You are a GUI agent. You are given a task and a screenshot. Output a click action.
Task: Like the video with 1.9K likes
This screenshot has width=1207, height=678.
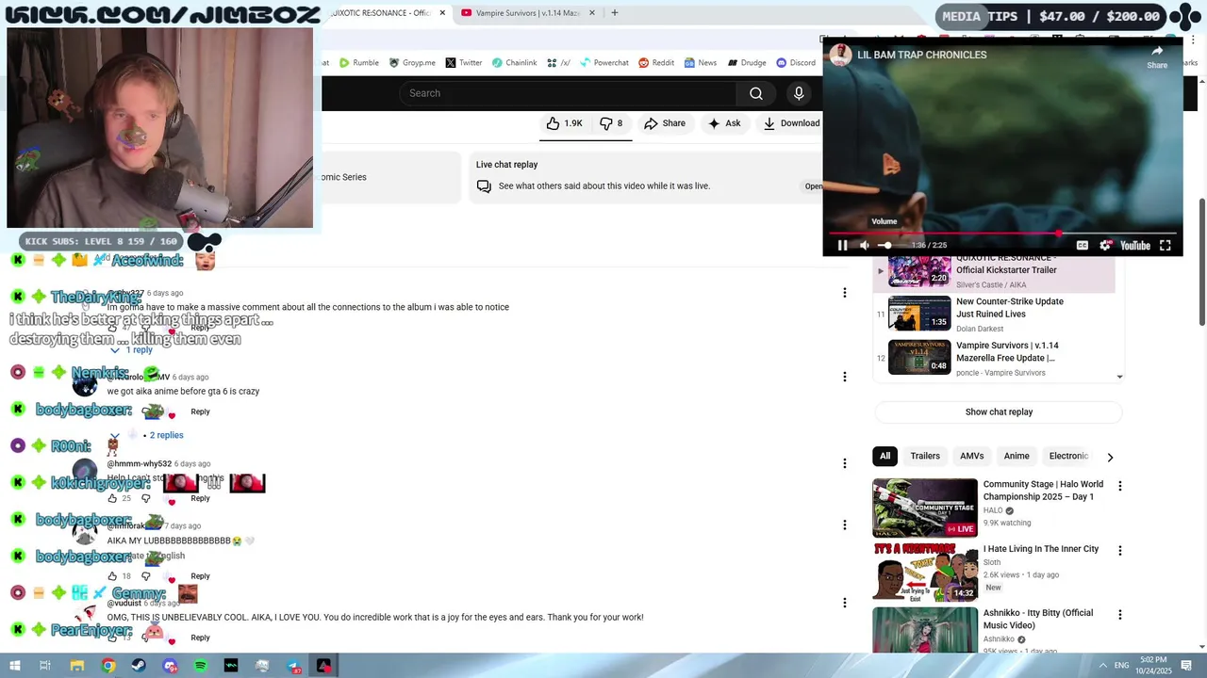[564, 123]
